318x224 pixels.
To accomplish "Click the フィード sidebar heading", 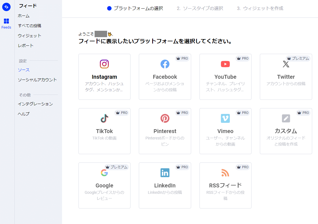I will pos(28,6).
